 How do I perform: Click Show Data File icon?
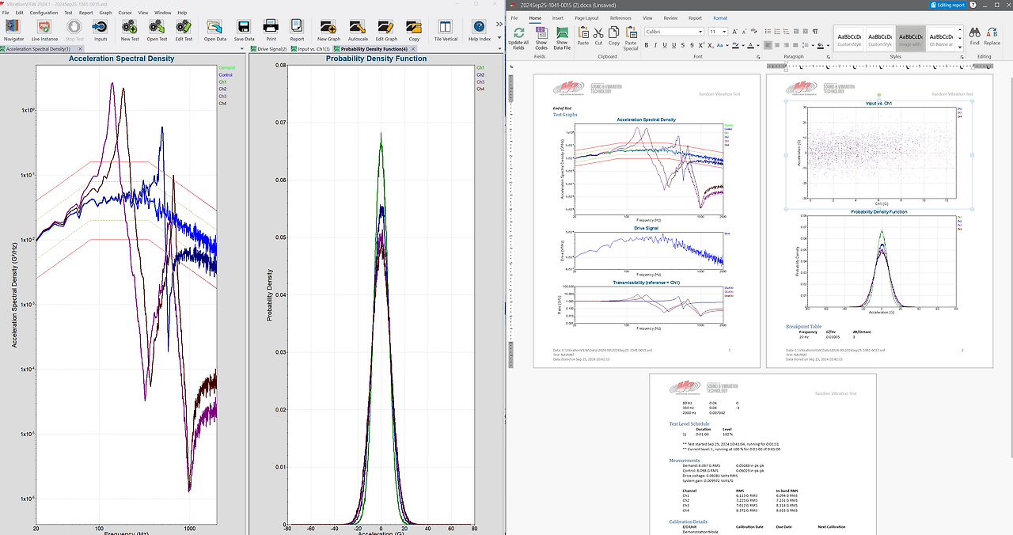[562, 40]
